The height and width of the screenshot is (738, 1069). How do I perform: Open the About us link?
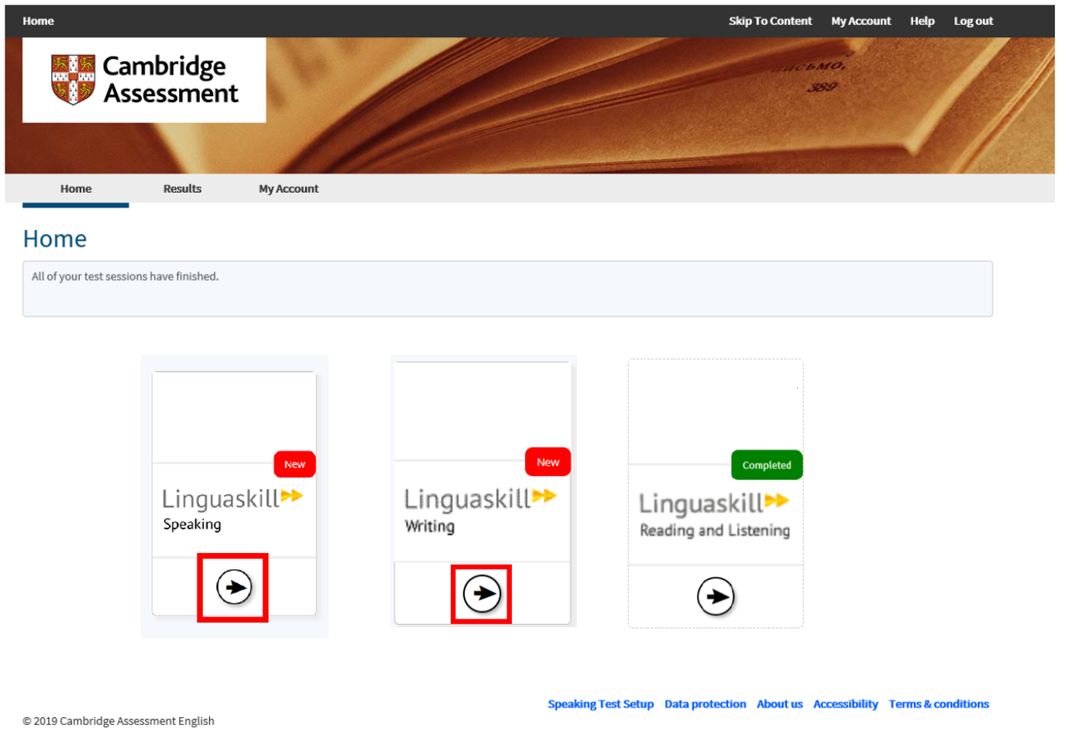coord(779,704)
